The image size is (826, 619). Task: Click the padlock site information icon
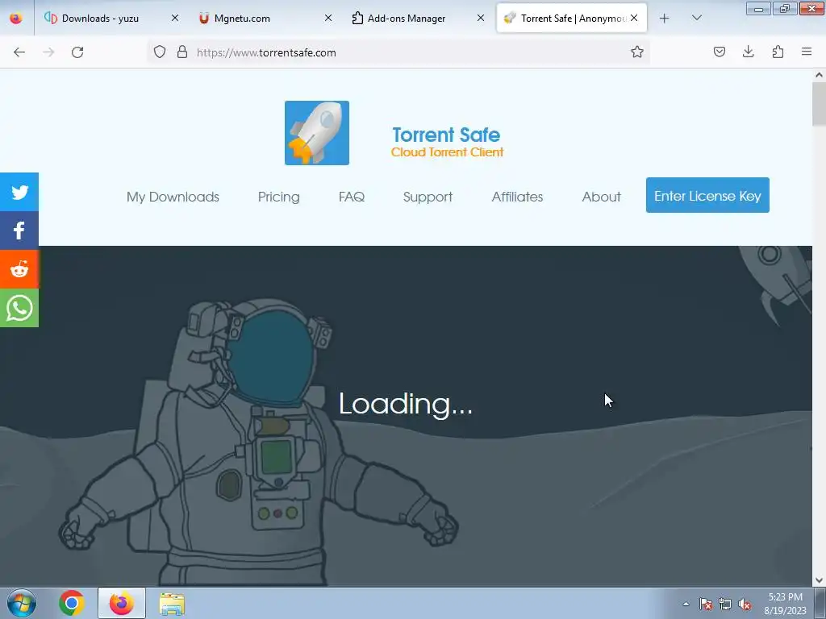(182, 52)
